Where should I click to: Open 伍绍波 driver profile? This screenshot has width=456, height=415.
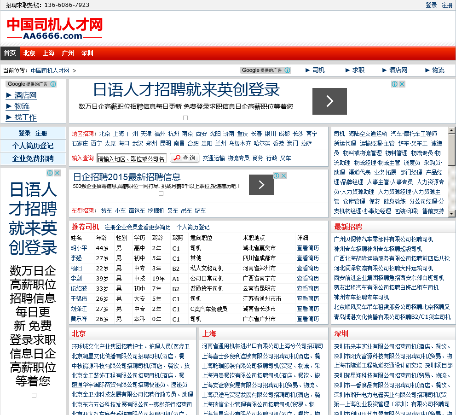tap(79, 288)
